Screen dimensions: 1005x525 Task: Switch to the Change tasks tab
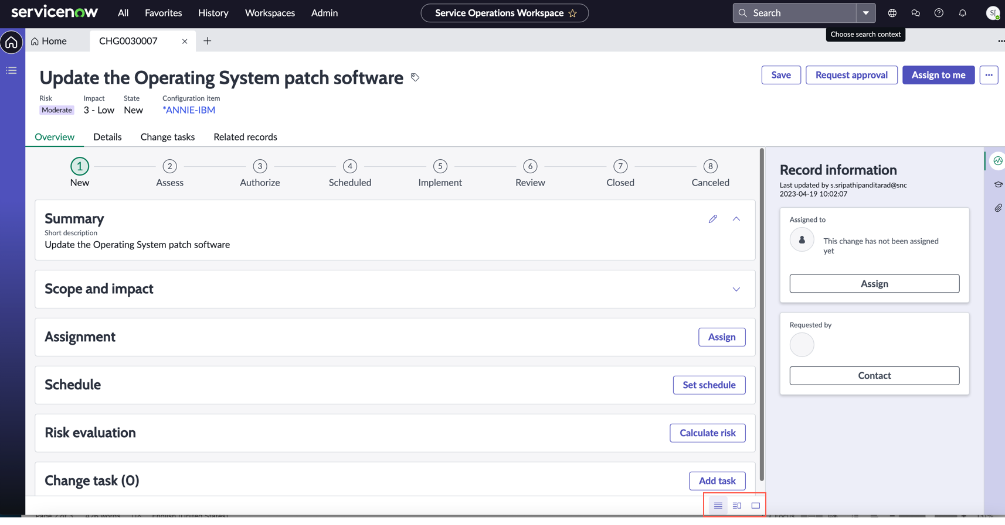168,137
